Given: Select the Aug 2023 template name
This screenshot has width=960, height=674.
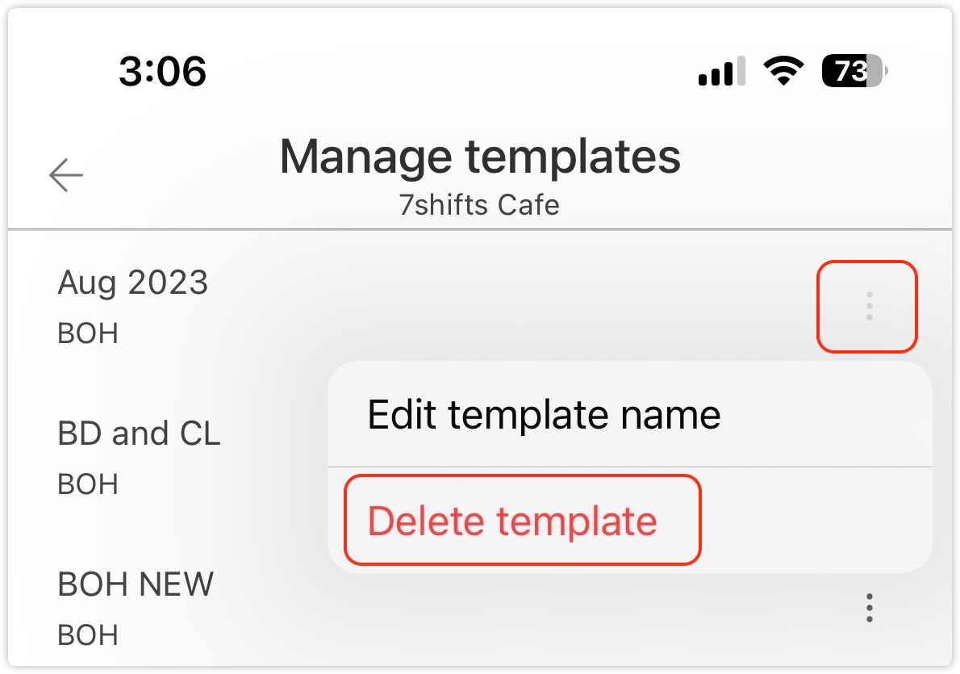Looking at the screenshot, I should [x=133, y=283].
